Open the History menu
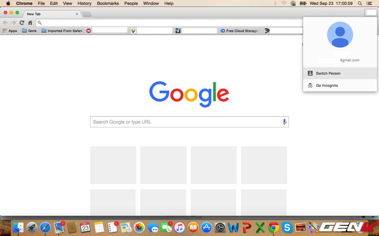 coord(84,4)
